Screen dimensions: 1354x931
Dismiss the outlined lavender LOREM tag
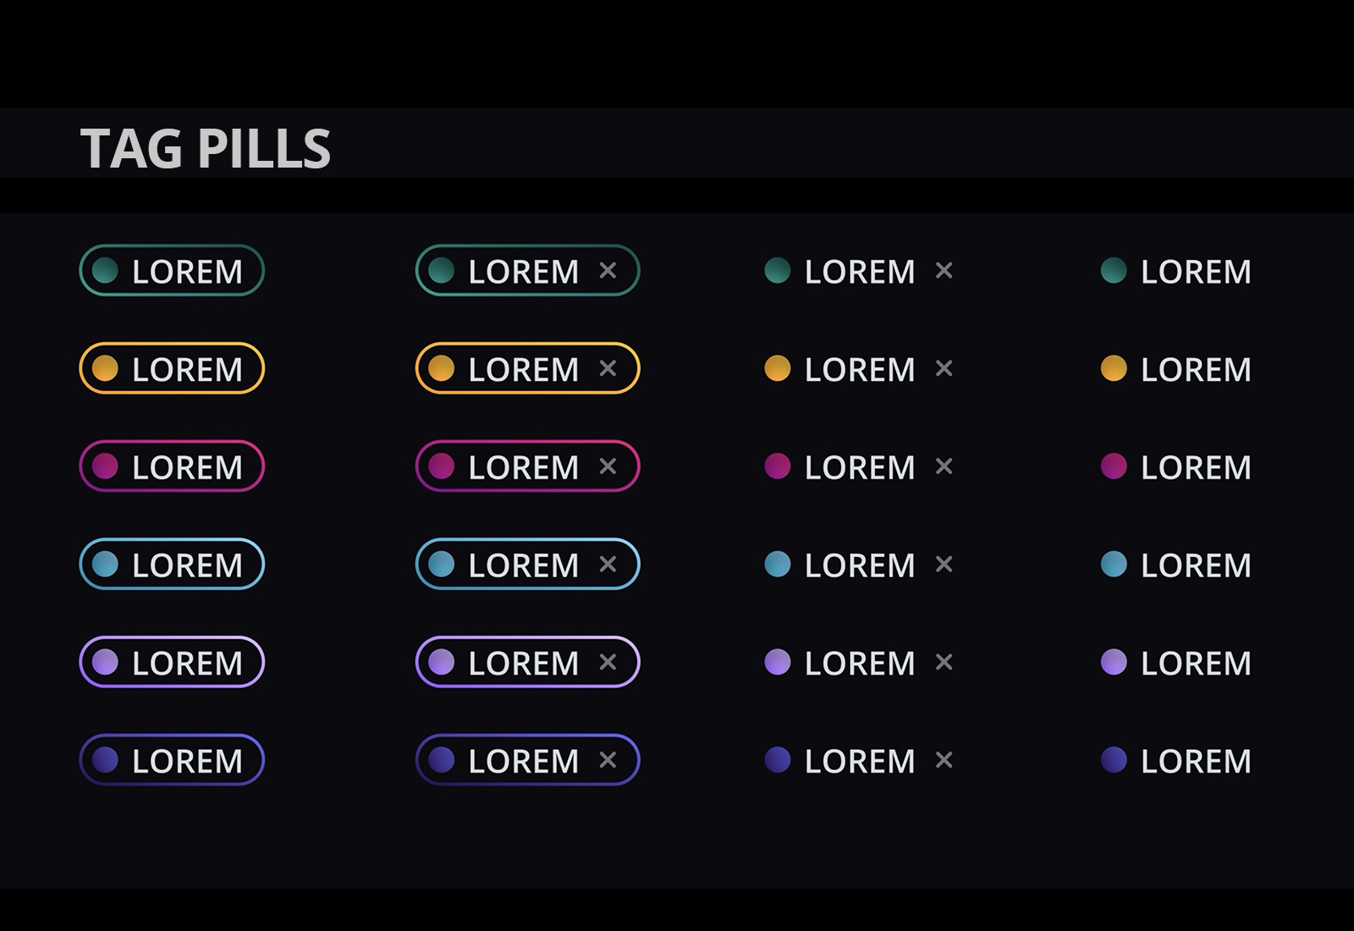point(608,663)
